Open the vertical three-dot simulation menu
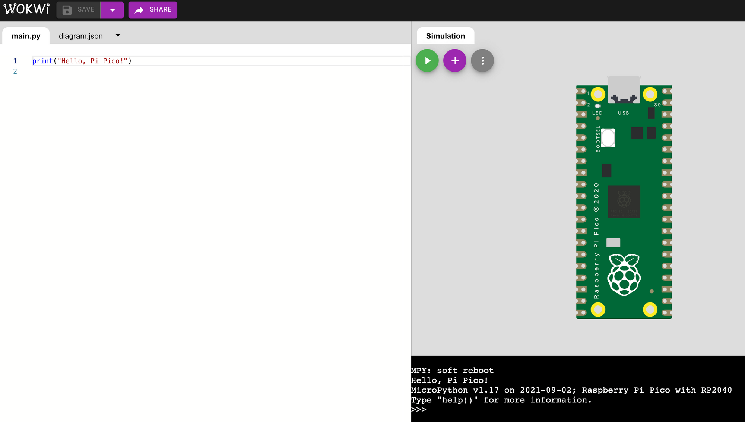Image resolution: width=745 pixels, height=422 pixels. tap(482, 60)
